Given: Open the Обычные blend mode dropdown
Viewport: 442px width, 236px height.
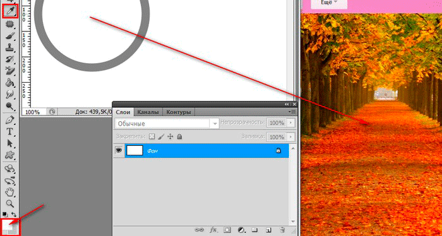Looking at the screenshot, I should point(167,124).
